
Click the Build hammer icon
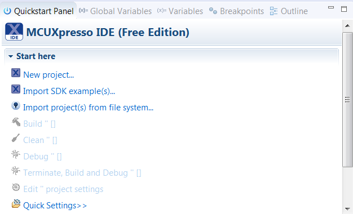(16, 122)
